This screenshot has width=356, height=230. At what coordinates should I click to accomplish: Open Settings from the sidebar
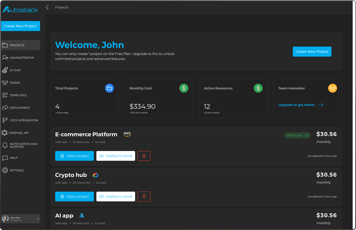click(x=20, y=170)
